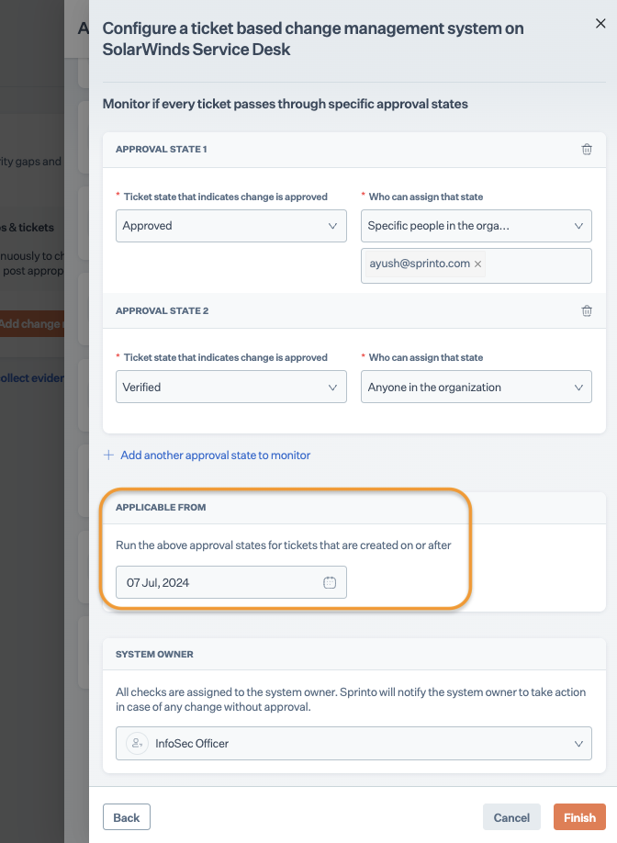Open the InfoSec Officer system owner dropdown
This screenshot has height=843, width=617.
click(353, 744)
